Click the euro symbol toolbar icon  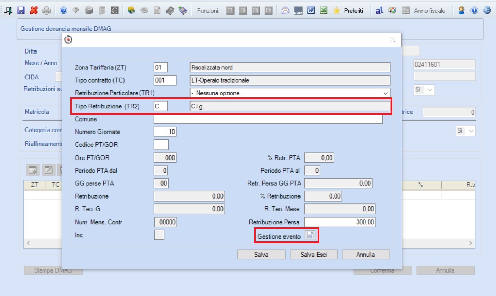[x=115, y=11]
